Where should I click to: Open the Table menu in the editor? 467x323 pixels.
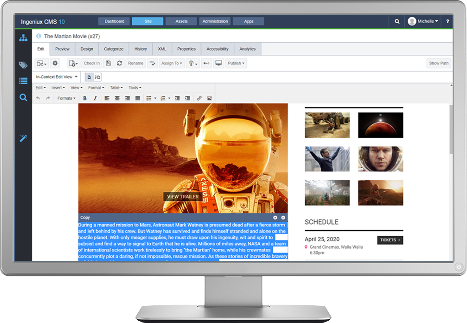[x=115, y=87]
